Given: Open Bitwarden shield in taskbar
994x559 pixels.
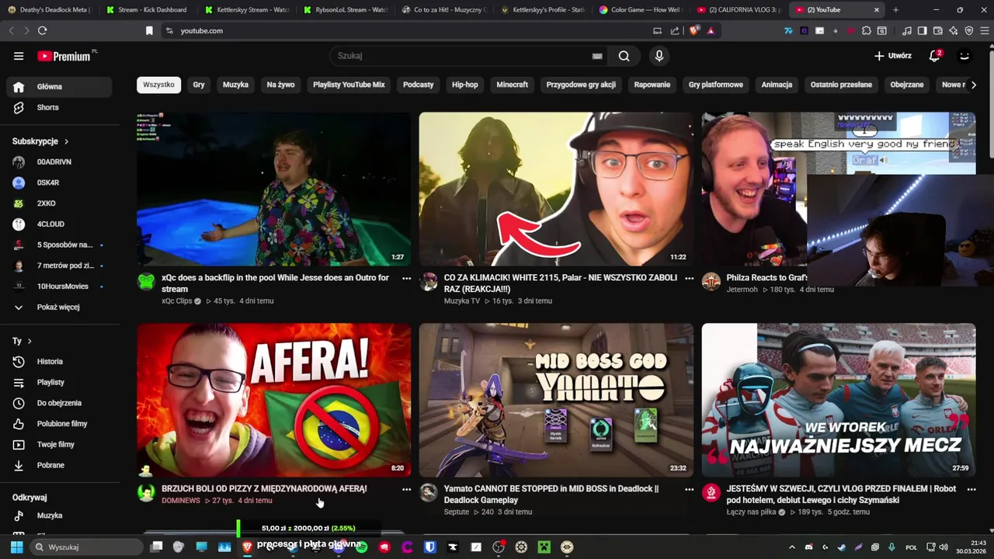Looking at the screenshot, I should point(430,547).
